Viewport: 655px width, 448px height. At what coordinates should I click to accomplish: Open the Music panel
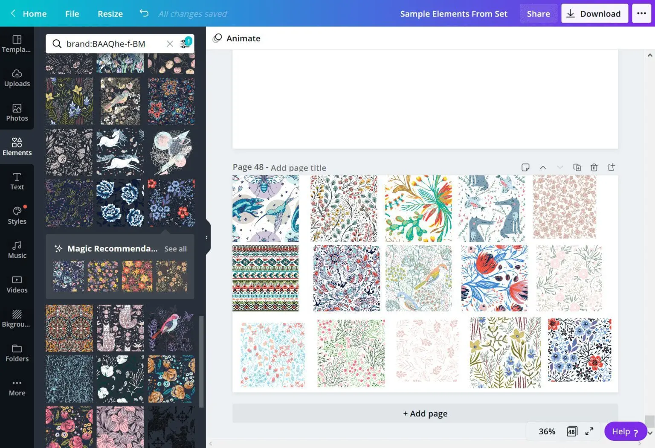click(17, 250)
